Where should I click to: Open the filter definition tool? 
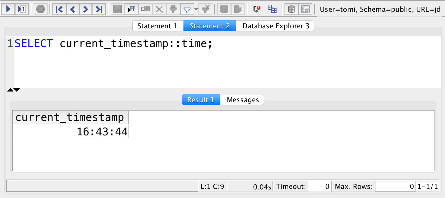click(x=173, y=9)
